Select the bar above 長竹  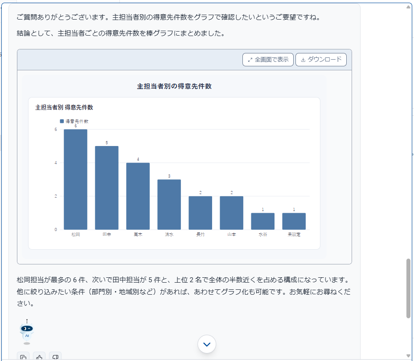click(201, 213)
